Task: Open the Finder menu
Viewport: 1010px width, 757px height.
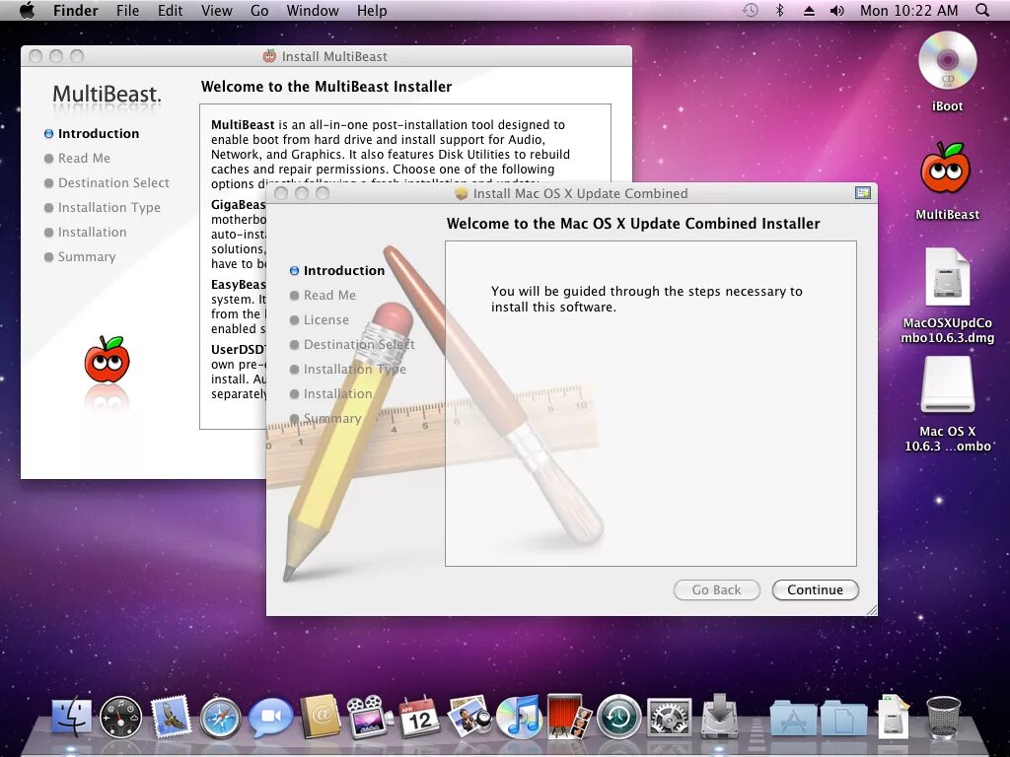Action: 75,10
